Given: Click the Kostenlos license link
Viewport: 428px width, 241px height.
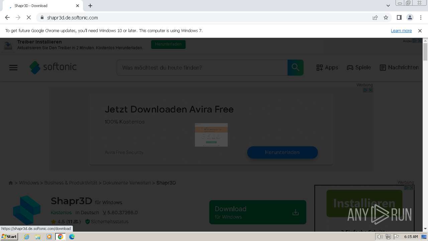Looking at the screenshot, I should point(61,213).
